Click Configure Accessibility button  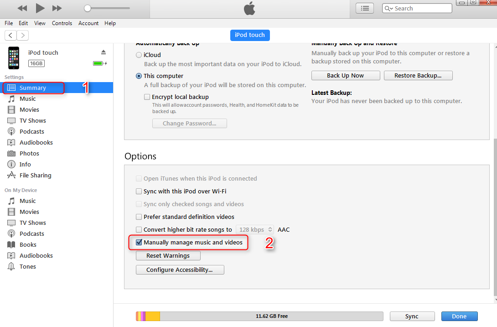coord(180,270)
